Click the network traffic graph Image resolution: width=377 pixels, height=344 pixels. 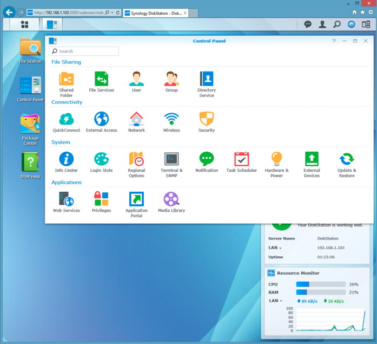(330, 320)
